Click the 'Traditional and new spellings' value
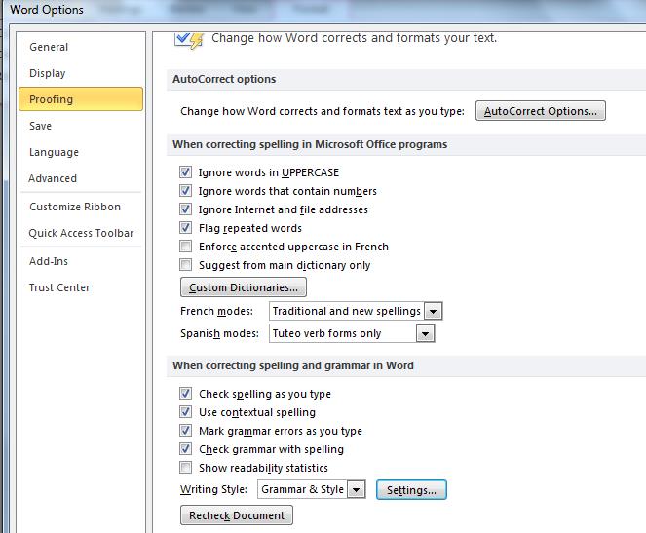Image resolution: width=646 pixels, height=533 pixels. pyautogui.click(x=346, y=311)
